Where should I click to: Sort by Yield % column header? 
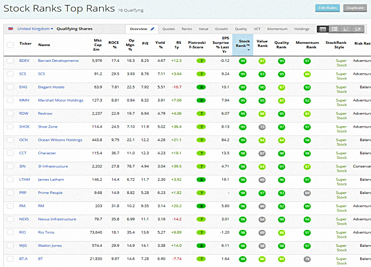[160, 45]
